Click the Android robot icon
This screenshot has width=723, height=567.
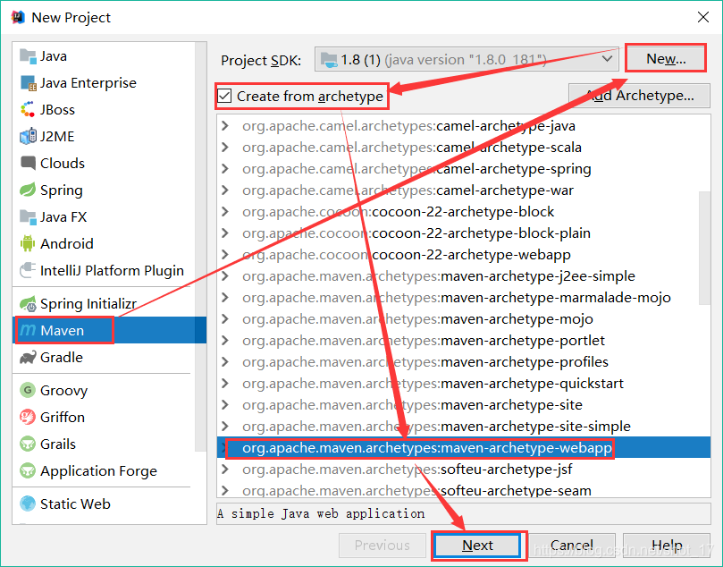click(x=28, y=243)
